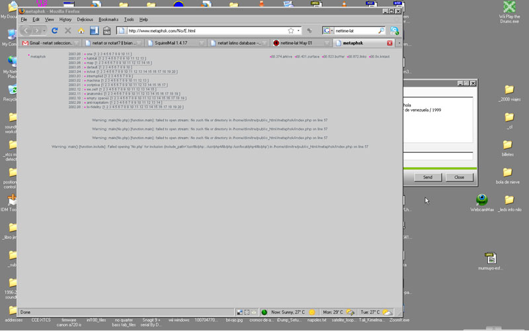Image resolution: width=529 pixels, height=331 pixels.
Task: Open the tab list dropdown arrow
Action: pyautogui.click(x=399, y=43)
